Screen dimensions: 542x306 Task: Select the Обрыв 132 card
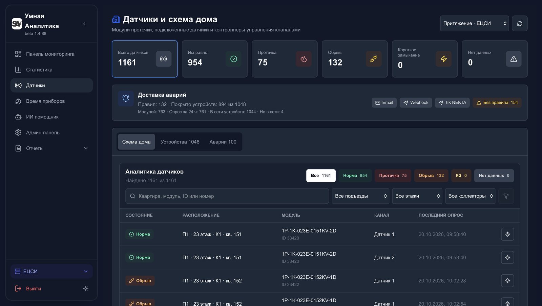(x=355, y=59)
